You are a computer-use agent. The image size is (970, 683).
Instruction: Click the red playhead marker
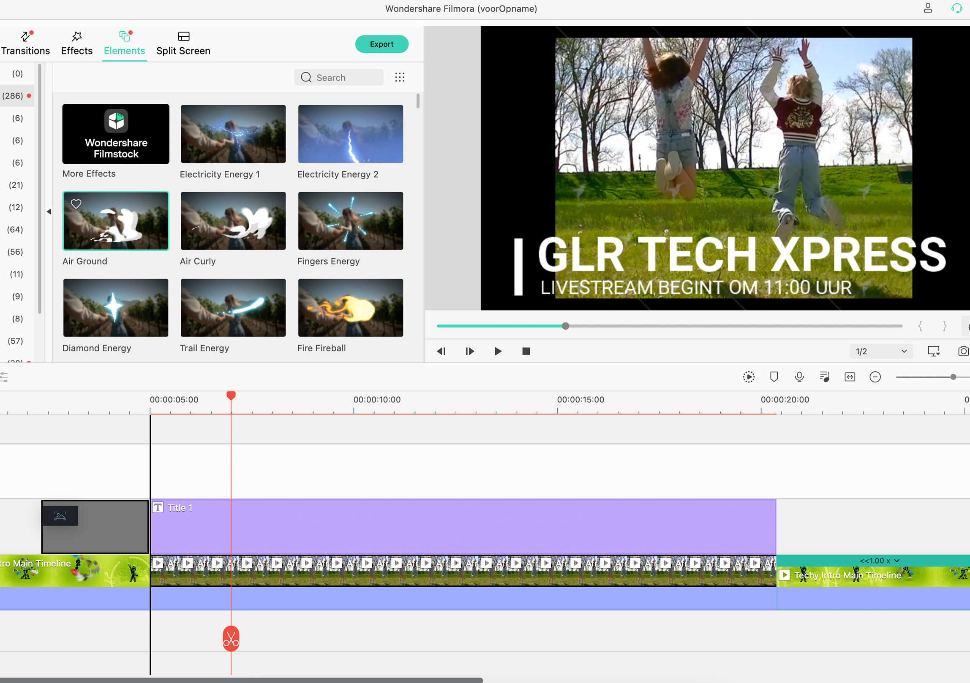(231, 396)
